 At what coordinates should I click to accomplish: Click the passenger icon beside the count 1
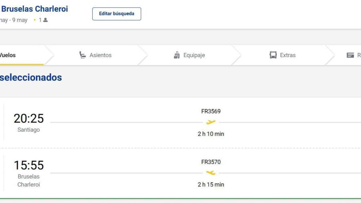[x=45, y=20]
